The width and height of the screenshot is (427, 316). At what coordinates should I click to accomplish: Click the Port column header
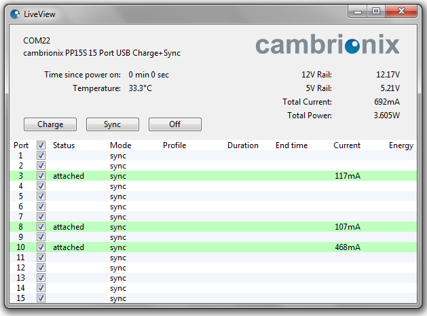[x=21, y=145]
